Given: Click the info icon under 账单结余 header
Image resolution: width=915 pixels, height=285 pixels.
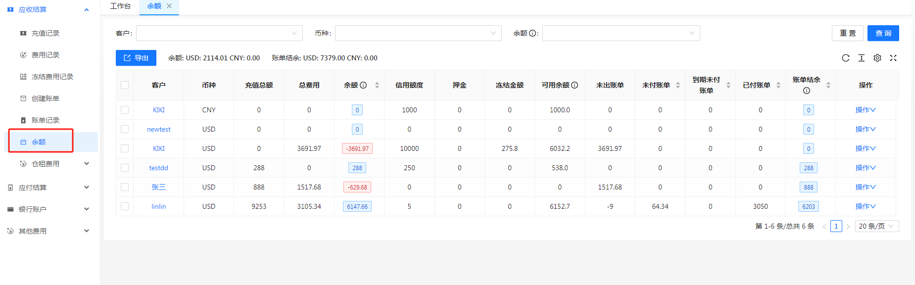Looking at the screenshot, I should coord(807,91).
